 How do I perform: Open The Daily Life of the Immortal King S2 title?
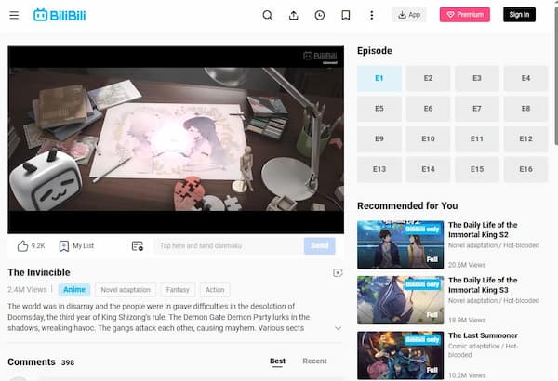coord(483,230)
